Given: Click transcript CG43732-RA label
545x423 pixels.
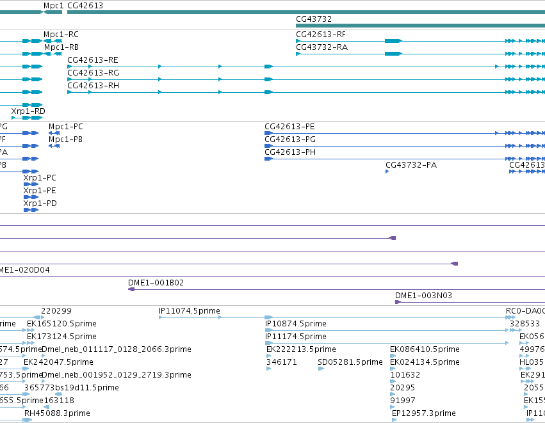Looking at the screenshot, I should [322, 47].
